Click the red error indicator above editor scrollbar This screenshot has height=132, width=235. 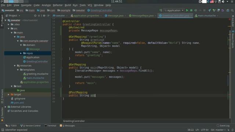[x=229, y=19]
